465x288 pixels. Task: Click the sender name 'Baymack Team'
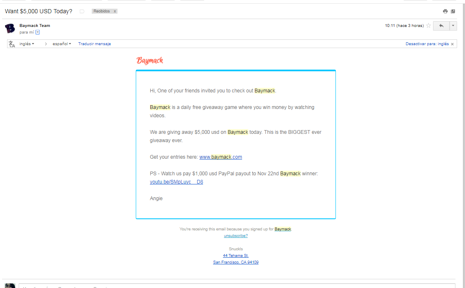point(35,25)
